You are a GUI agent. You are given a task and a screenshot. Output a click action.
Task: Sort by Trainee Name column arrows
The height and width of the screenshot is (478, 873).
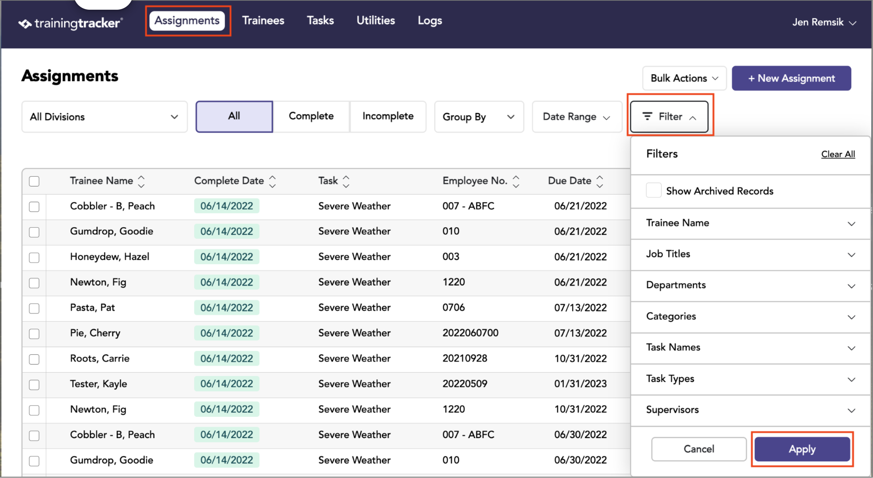(141, 181)
